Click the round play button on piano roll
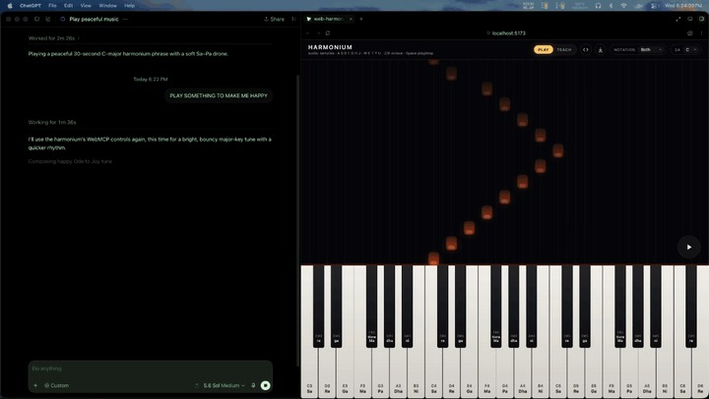Viewport: 709px width, 399px height. pyautogui.click(x=688, y=247)
